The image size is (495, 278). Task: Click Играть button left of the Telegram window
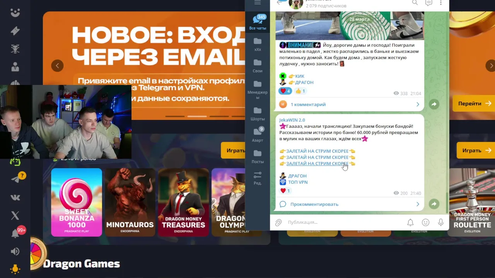pyautogui.click(x=233, y=151)
